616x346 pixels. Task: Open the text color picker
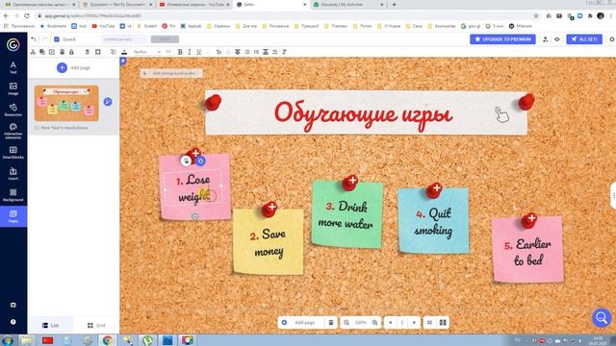[124, 52]
